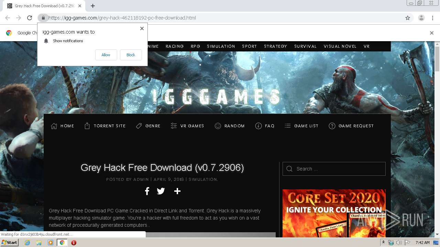
Task: Click the Grey Hack Free Download title
Action: (162, 167)
